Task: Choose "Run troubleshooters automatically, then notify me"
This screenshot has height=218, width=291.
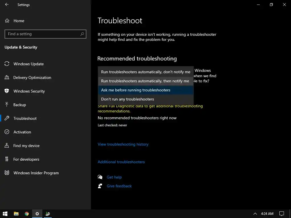Action: (146, 81)
